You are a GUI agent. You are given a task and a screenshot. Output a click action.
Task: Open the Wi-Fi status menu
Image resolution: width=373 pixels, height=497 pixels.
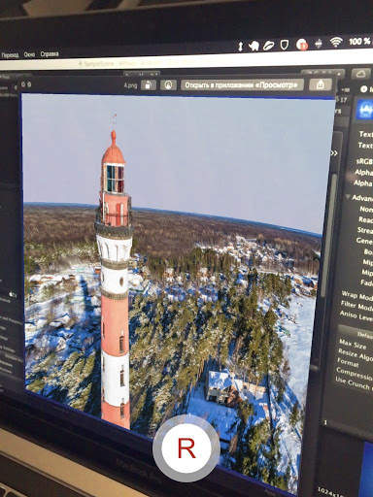pos(336,42)
